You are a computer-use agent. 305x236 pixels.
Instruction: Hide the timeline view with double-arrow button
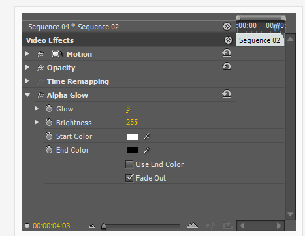[x=227, y=27]
